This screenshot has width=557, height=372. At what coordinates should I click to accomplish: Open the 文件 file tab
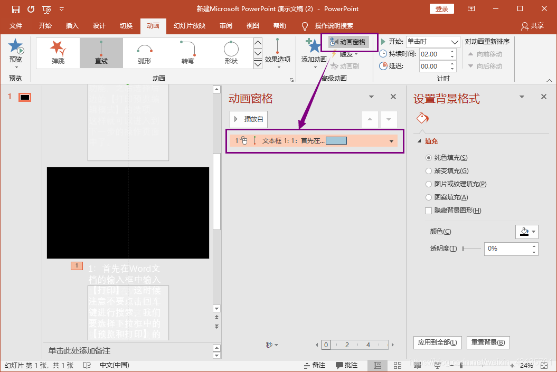point(16,25)
